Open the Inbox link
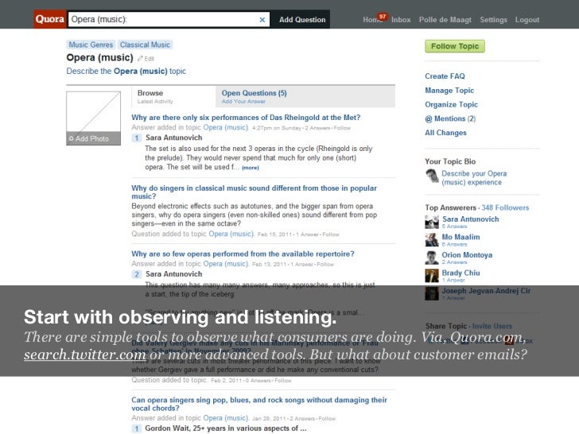The height and width of the screenshot is (434, 579). pyautogui.click(x=401, y=20)
